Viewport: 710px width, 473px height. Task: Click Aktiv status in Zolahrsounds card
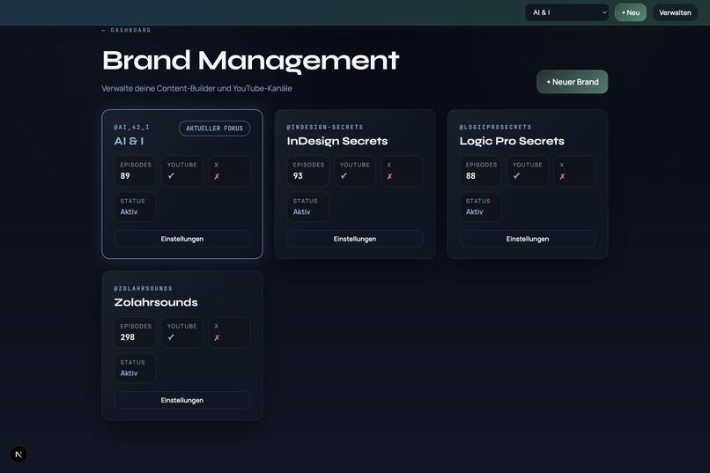[129, 373]
